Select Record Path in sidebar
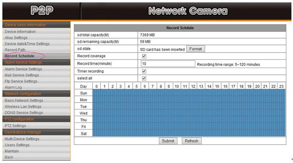 (15, 50)
